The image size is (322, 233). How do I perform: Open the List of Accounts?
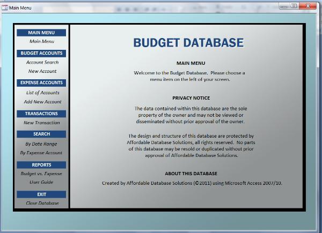(x=41, y=93)
